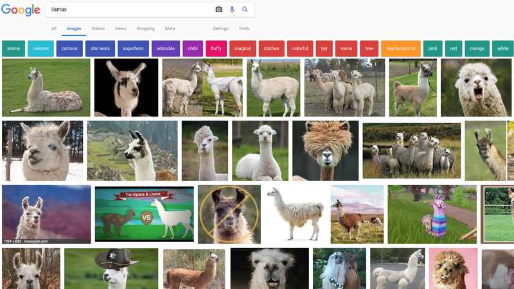Choose the adorable filter chip
The image size is (514, 289).
click(x=166, y=49)
